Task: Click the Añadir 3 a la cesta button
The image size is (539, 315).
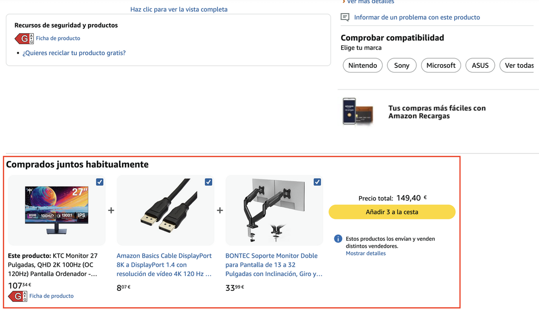Action: tap(392, 212)
